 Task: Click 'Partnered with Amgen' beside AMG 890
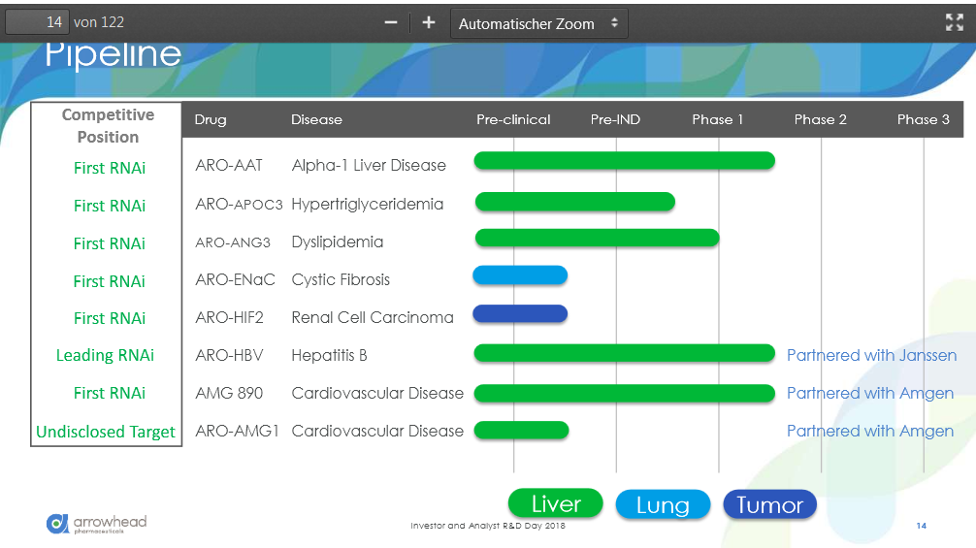click(870, 393)
